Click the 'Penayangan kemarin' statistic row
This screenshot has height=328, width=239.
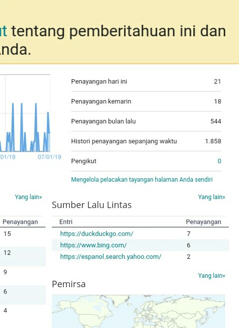click(x=146, y=101)
